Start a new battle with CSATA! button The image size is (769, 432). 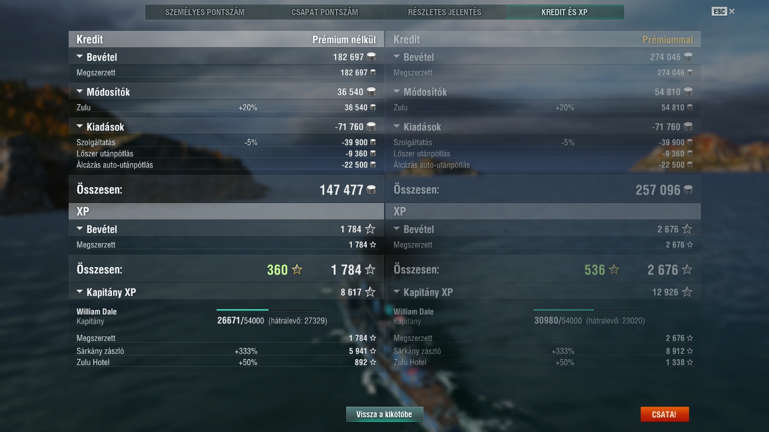[664, 415]
